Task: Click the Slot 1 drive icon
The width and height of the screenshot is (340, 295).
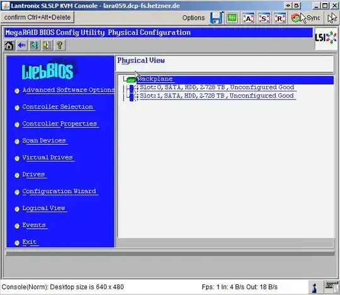Action: click(132, 97)
